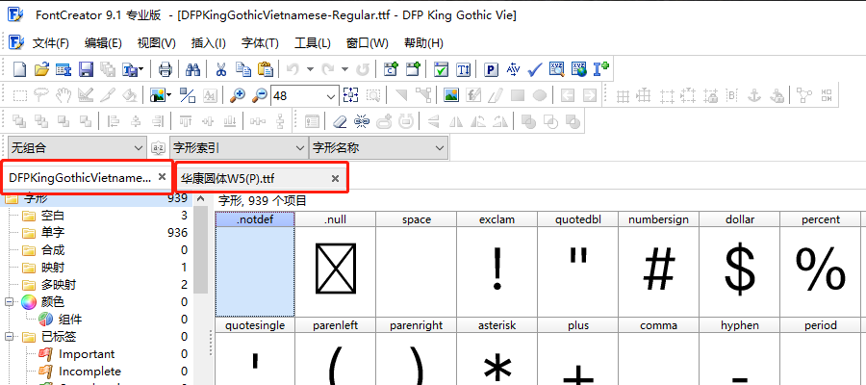Run font validation via green checkmark window icon

(x=441, y=69)
